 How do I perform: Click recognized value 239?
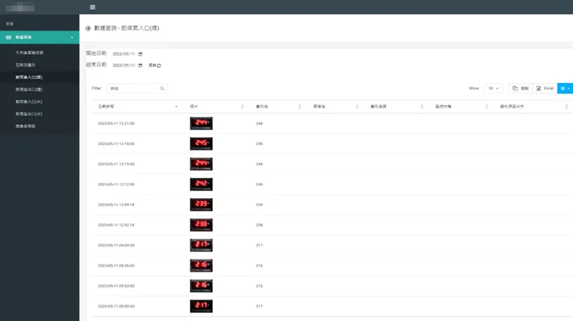coord(259,204)
